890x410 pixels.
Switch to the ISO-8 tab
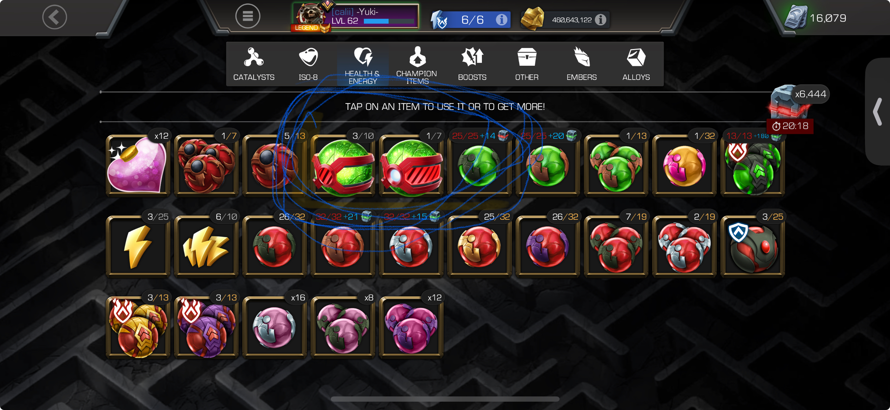click(308, 64)
